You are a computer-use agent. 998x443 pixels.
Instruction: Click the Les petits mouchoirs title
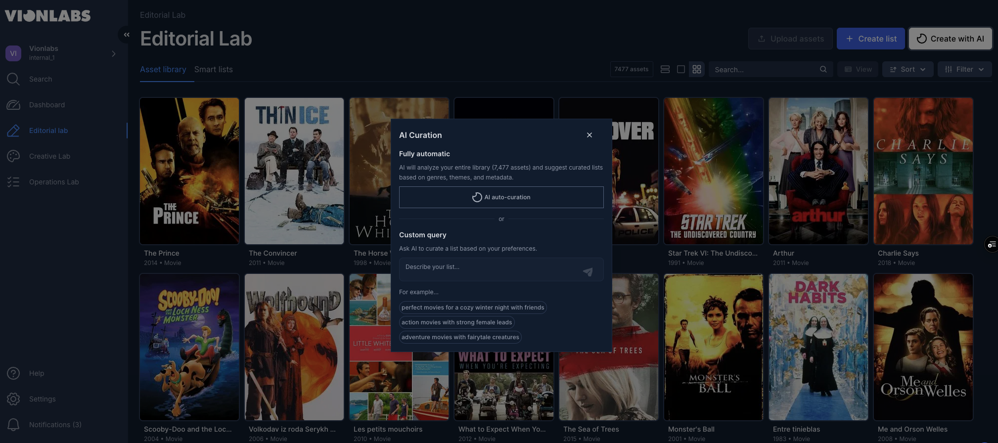coord(388,429)
